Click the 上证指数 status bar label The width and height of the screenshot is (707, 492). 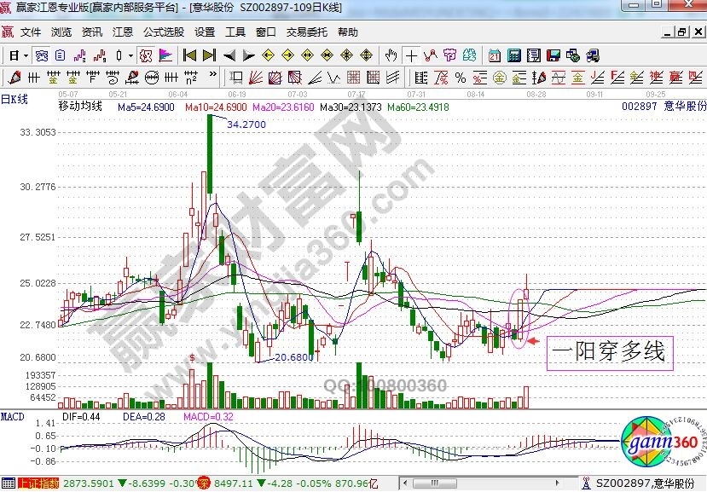[x=37, y=483]
